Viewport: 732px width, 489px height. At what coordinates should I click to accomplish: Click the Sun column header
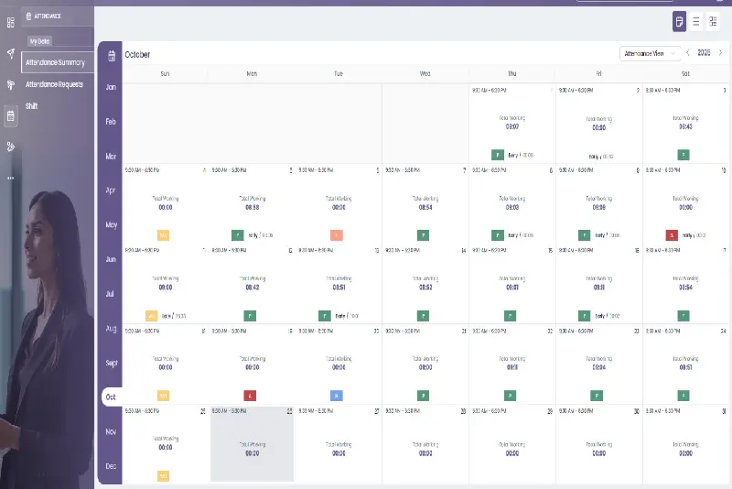click(165, 74)
